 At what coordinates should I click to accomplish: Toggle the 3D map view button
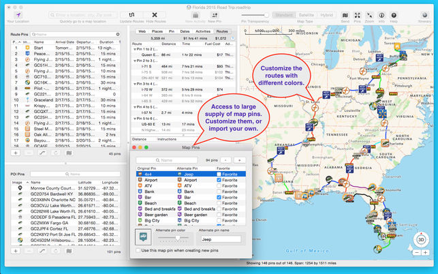point(422,240)
